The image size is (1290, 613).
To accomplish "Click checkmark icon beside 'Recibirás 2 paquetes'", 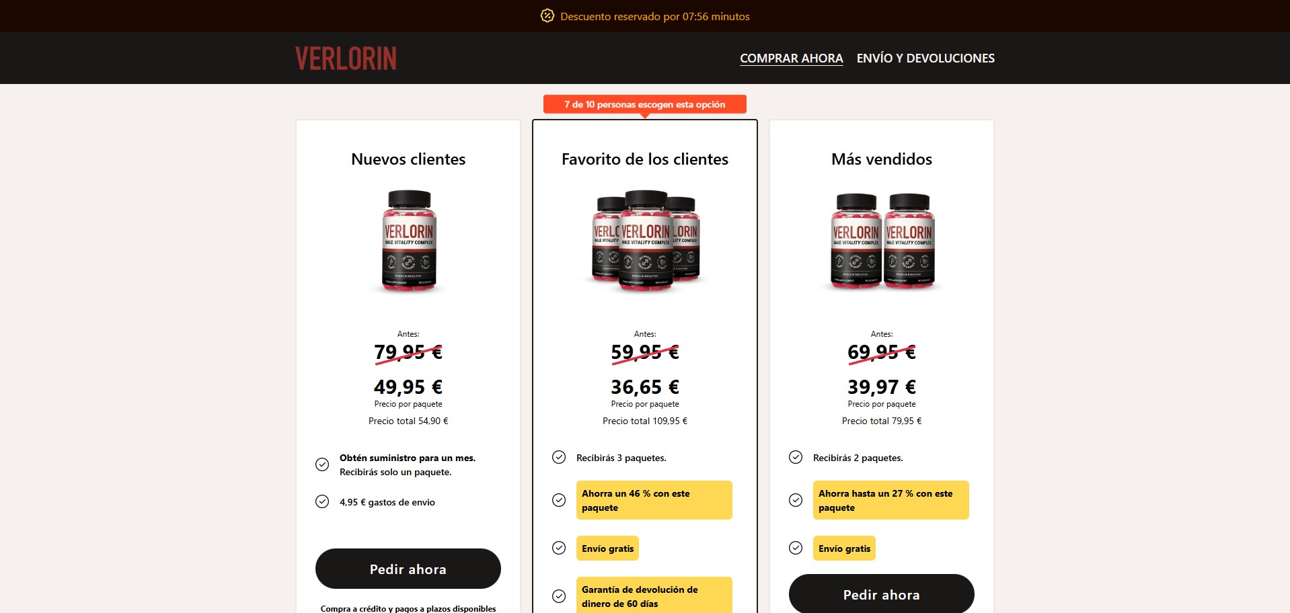I will click(x=796, y=457).
